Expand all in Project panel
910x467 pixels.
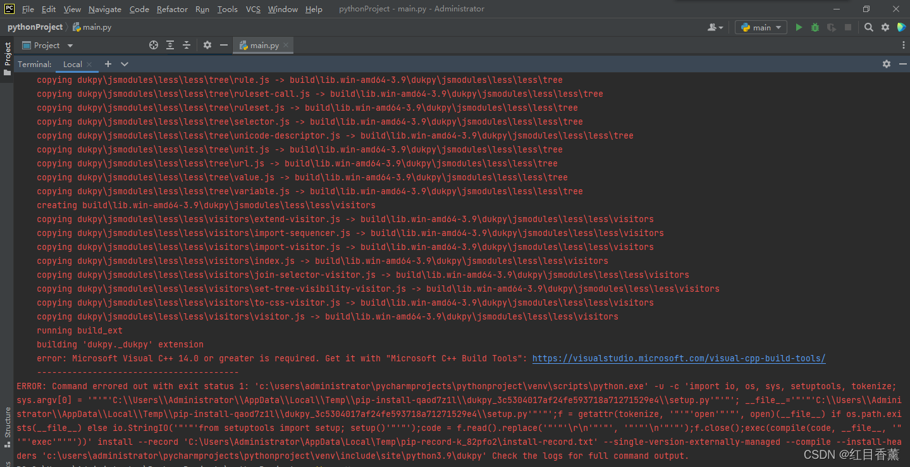(x=170, y=45)
